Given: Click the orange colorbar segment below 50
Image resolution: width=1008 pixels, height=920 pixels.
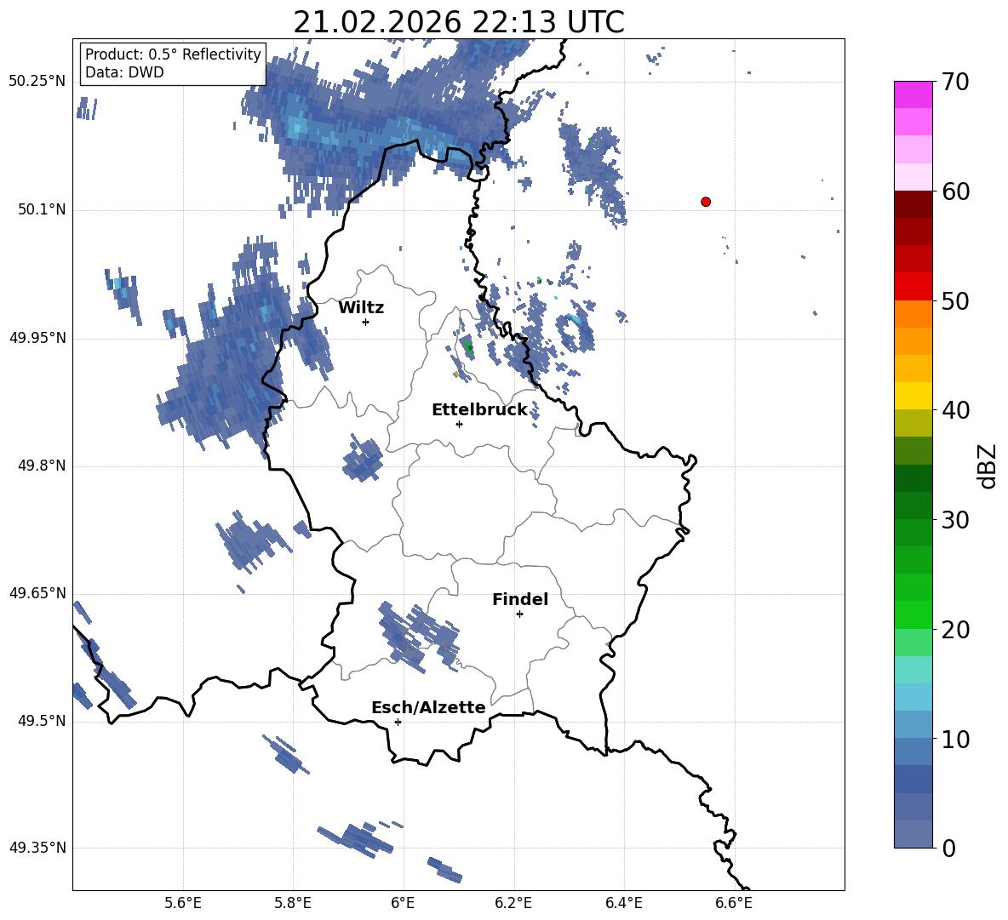Looking at the screenshot, I should click(x=913, y=313).
